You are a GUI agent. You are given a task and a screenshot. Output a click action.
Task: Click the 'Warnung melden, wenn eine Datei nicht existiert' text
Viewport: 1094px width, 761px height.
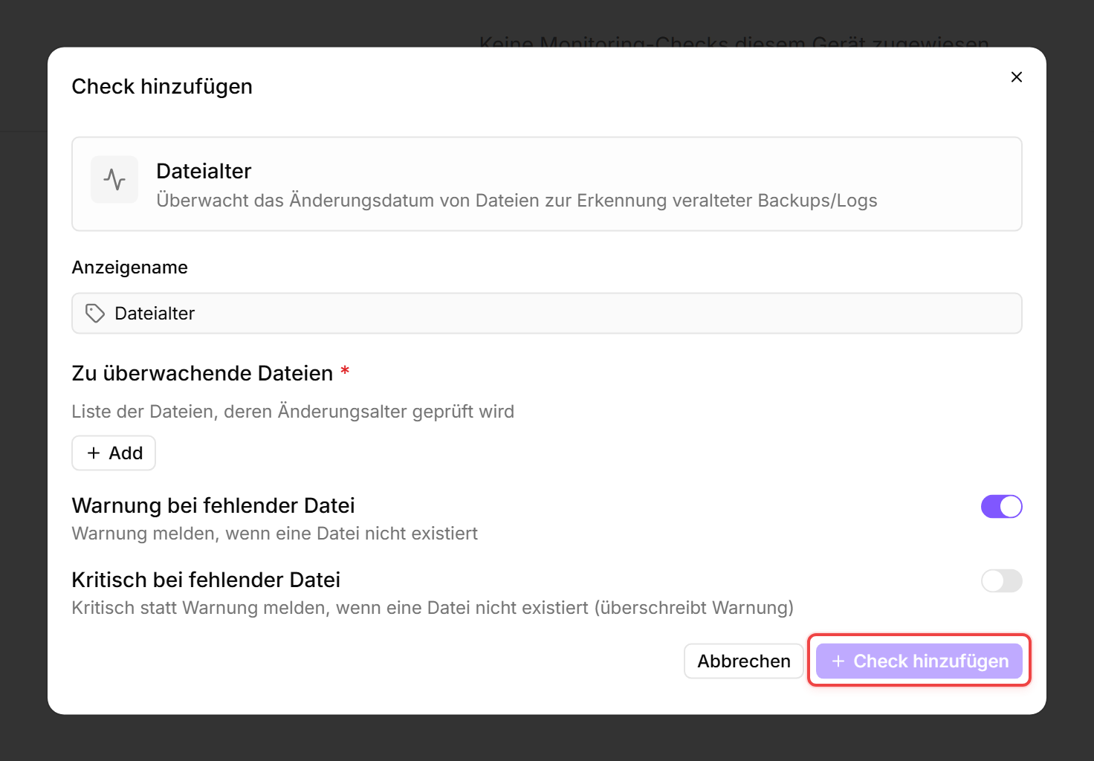coord(275,534)
